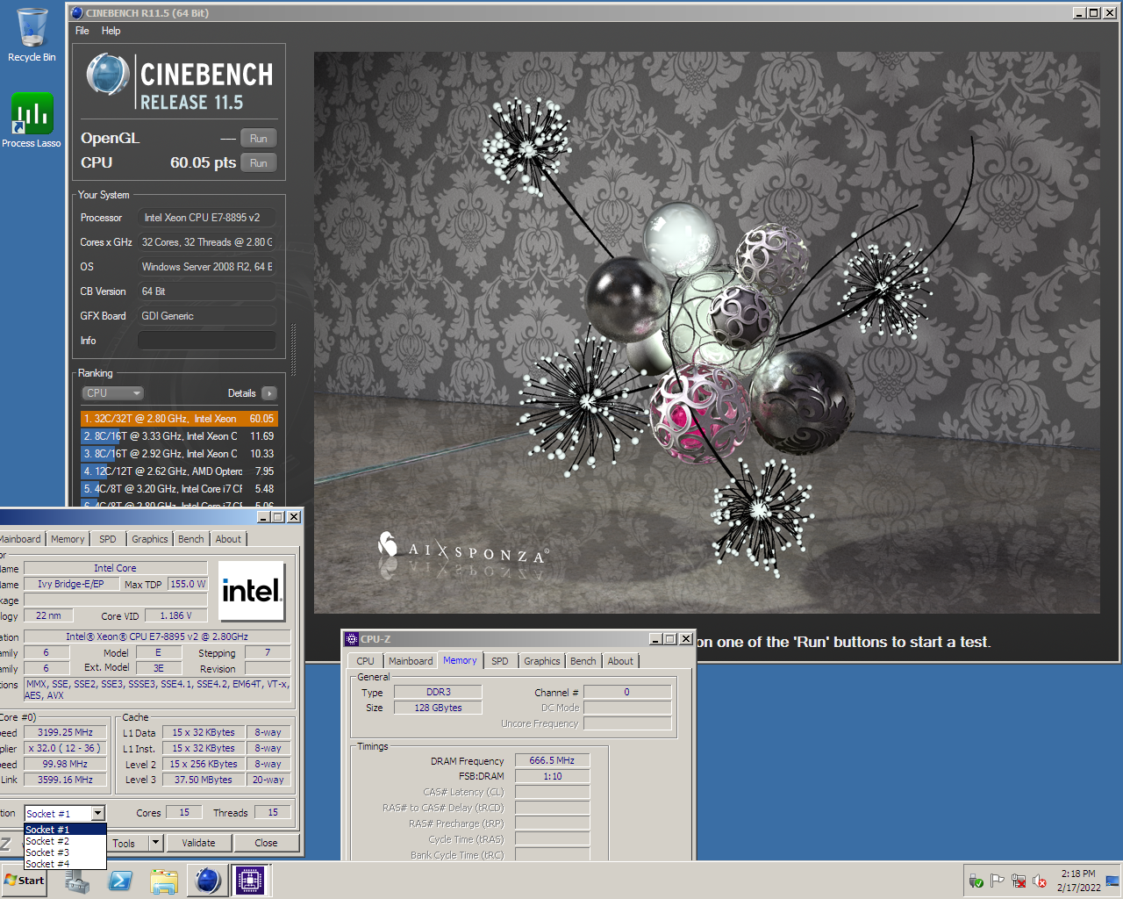Image resolution: width=1123 pixels, height=899 pixels.
Task: Click memory Size value 128 GBytes
Action: coord(438,708)
